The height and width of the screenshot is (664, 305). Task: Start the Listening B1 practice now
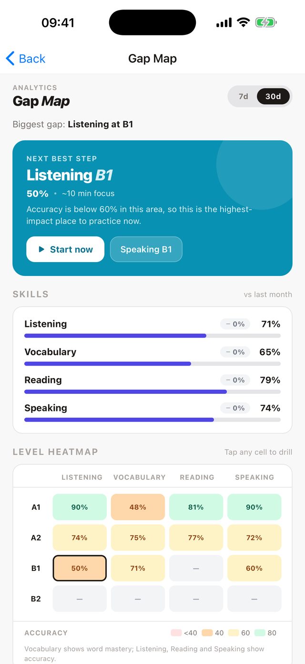point(65,249)
